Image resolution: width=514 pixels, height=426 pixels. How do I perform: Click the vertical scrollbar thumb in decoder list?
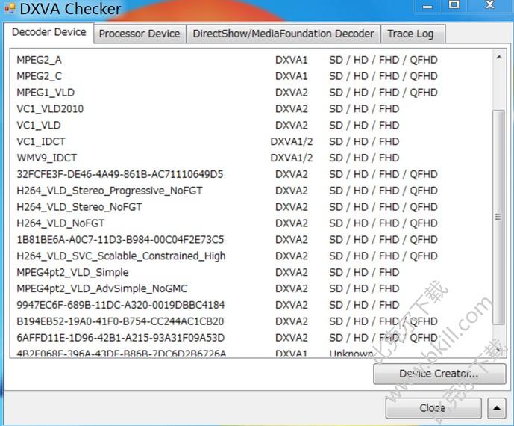click(x=498, y=217)
